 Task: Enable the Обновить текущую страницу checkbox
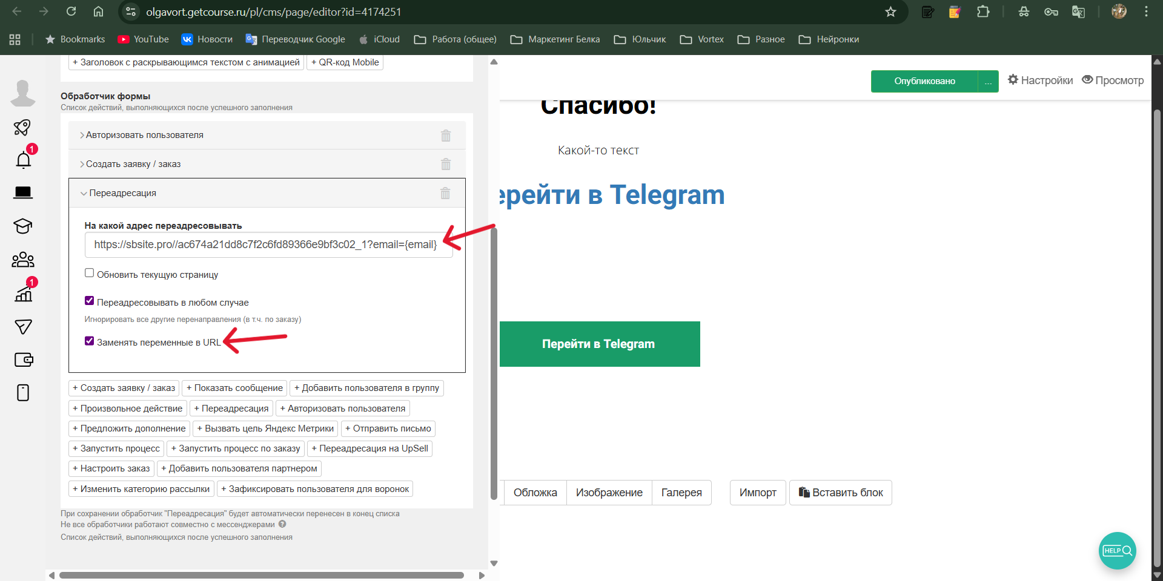point(89,272)
